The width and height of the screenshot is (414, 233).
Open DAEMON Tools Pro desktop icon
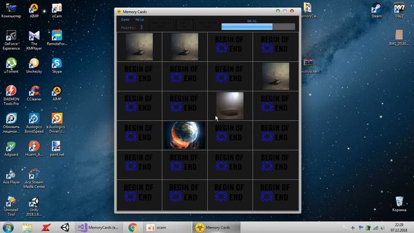click(x=11, y=95)
